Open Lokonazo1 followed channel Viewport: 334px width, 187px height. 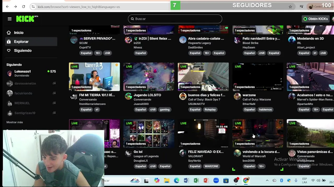tap(31, 74)
